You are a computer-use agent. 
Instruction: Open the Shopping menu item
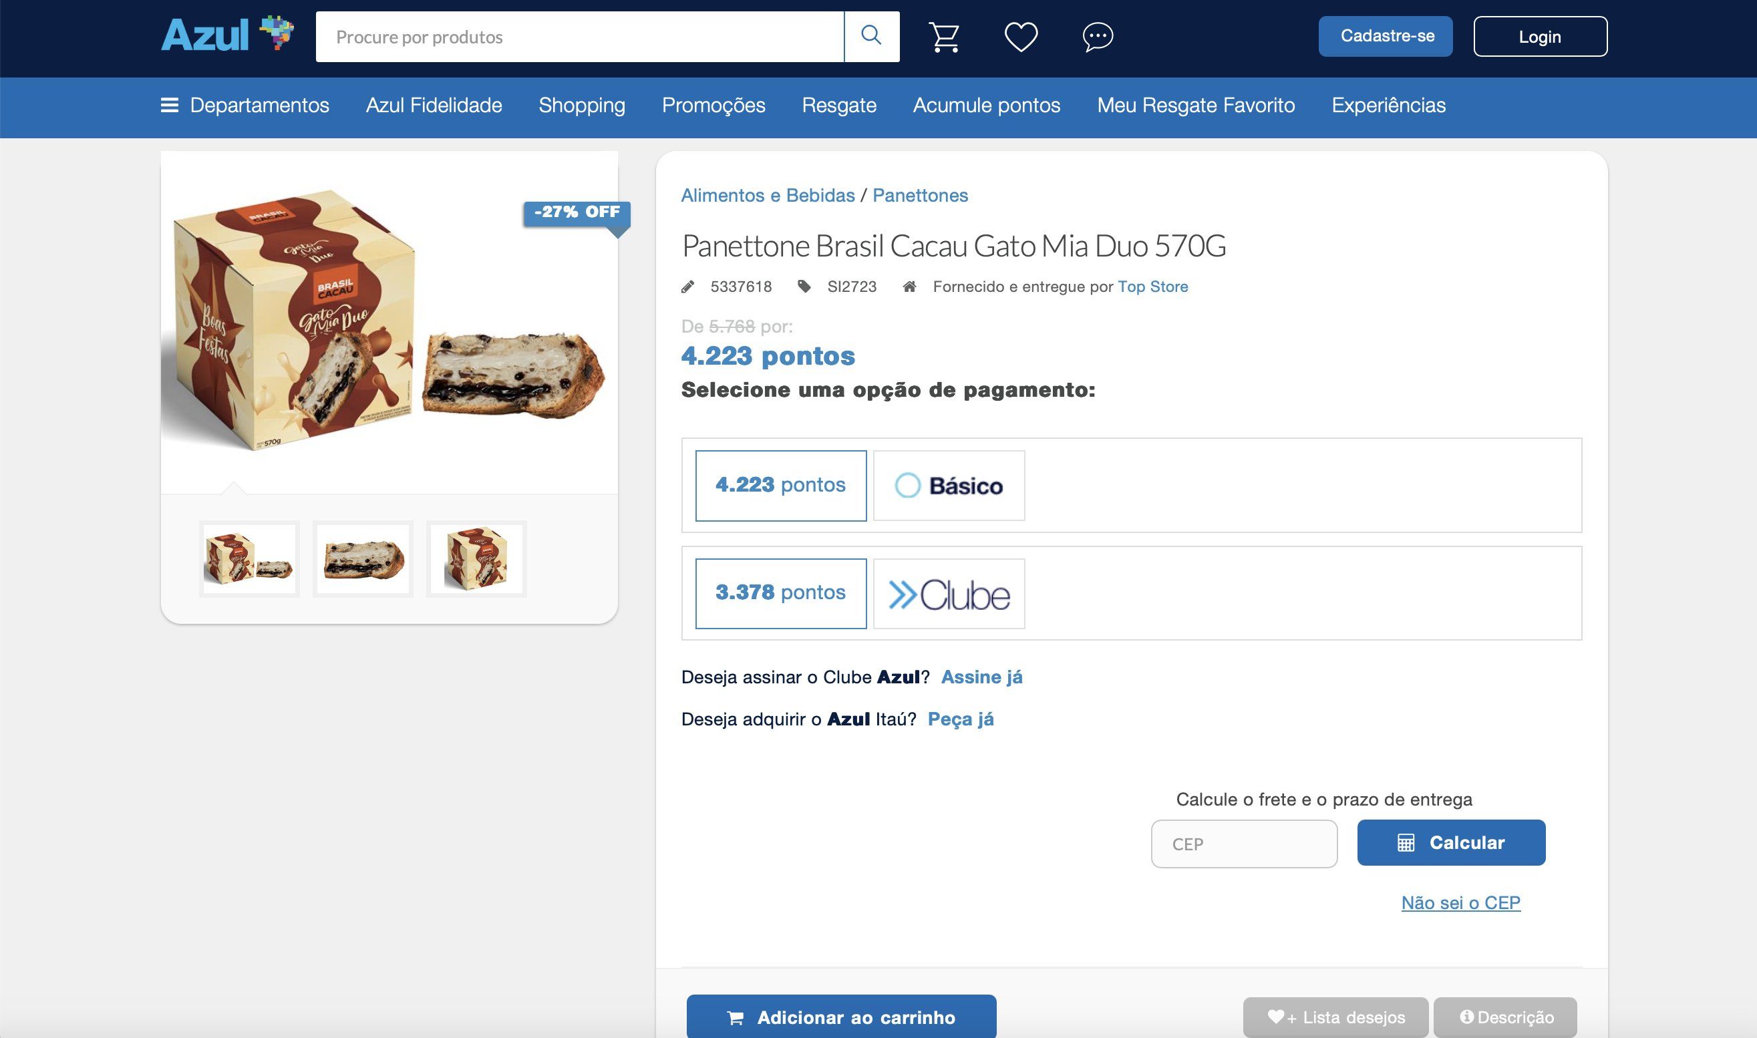click(582, 105)
